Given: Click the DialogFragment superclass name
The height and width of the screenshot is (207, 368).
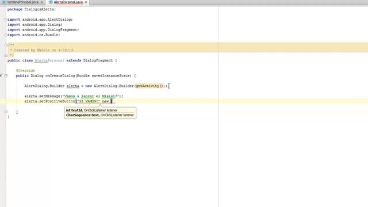Looking at the screenshot, I should [x=98, y=60].
